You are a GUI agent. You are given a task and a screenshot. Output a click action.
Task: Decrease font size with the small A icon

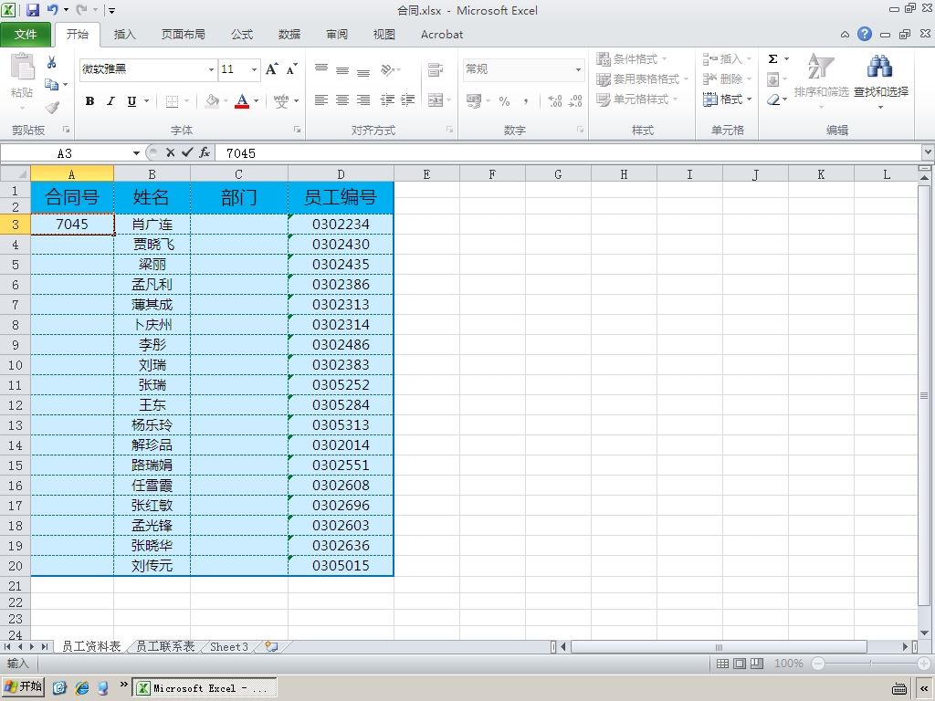click(291, 69)
